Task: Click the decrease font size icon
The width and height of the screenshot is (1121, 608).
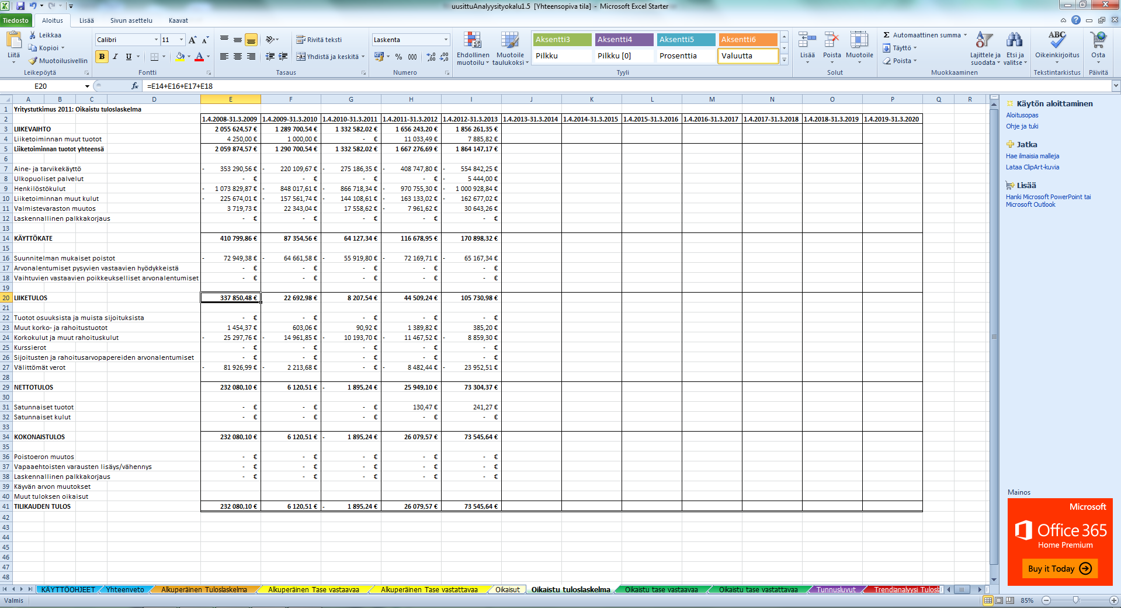Action: point(205,40)
